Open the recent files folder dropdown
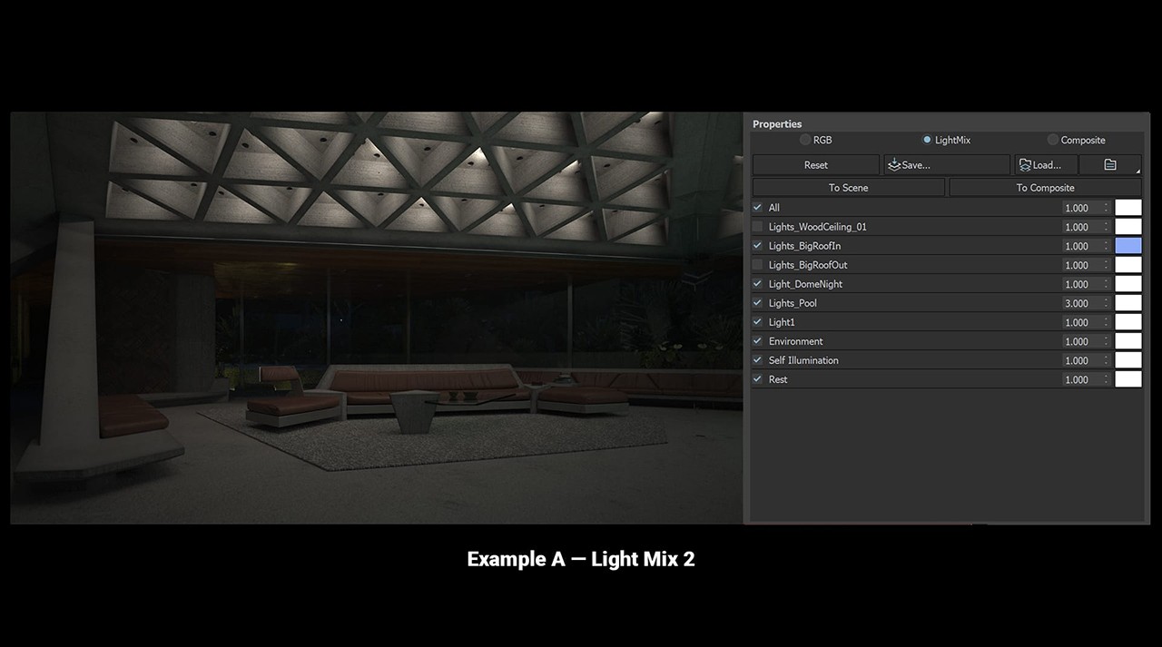The image size is (1162, 647). click(x=1110, y=165)
